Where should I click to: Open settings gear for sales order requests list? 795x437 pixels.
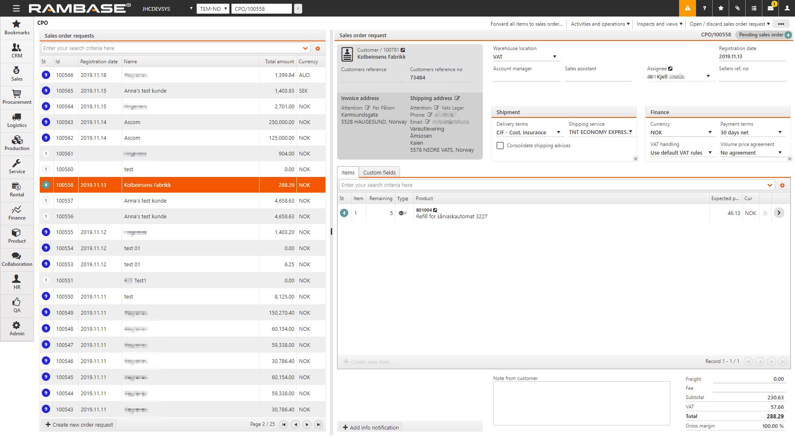(x=318, y=49)
